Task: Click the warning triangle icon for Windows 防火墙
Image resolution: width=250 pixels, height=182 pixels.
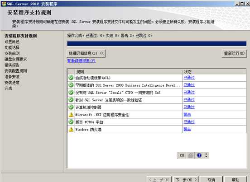Action: [71, 129]
